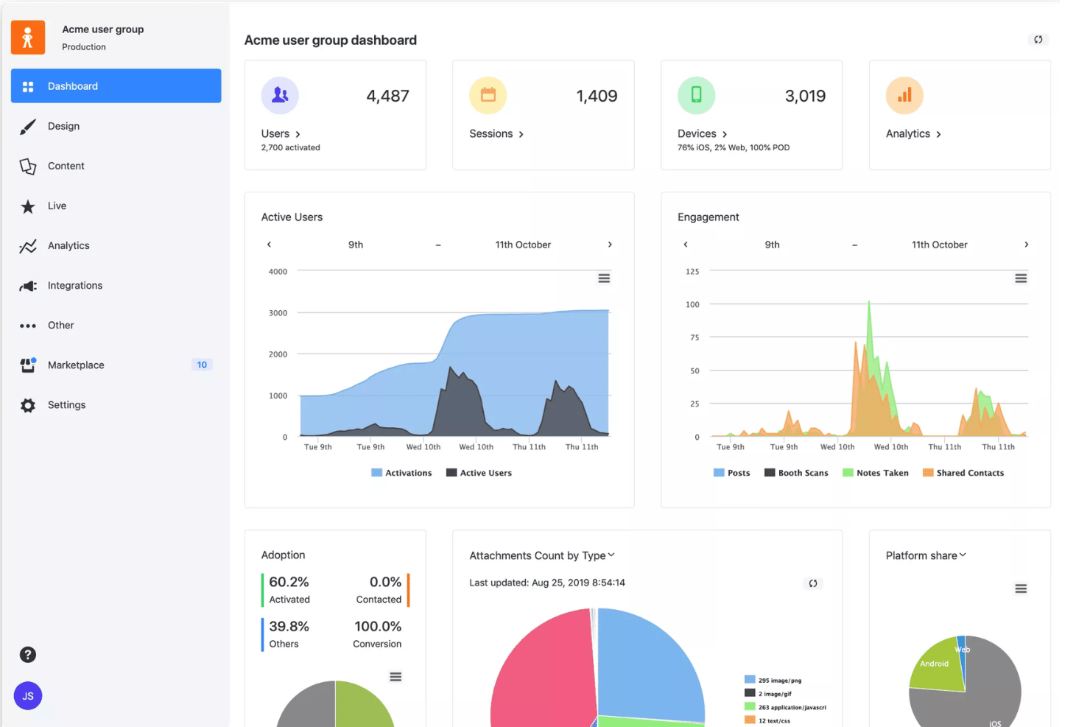Toggle the Shared Contacts legend series
This screenshot has width=1090, height=727.
tap(963, 473)
